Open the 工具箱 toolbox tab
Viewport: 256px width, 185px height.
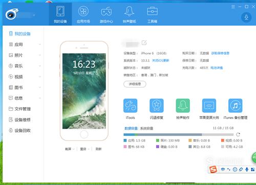pyautogui.click(x=152, y=14)
